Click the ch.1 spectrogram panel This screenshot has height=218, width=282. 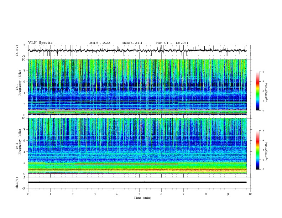point(137,87)
